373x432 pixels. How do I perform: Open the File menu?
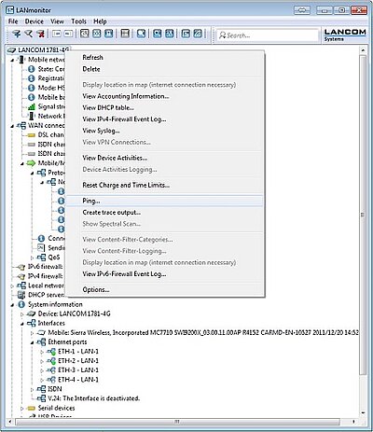tap(13, 21)
